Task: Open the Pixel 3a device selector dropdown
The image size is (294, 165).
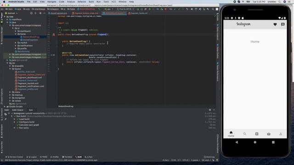Action: point(125,9)
